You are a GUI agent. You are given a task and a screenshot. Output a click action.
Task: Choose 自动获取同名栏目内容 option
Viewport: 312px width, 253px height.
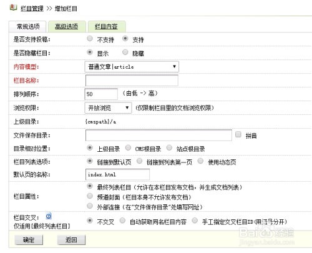[122, 221]
